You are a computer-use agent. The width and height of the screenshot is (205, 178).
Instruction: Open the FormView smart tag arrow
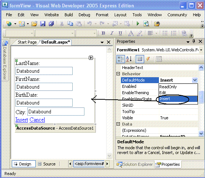(x=91, y=58)
